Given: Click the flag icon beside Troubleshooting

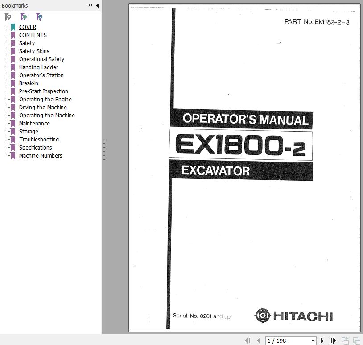Looking at the screenshot, I should coord(13,140).
